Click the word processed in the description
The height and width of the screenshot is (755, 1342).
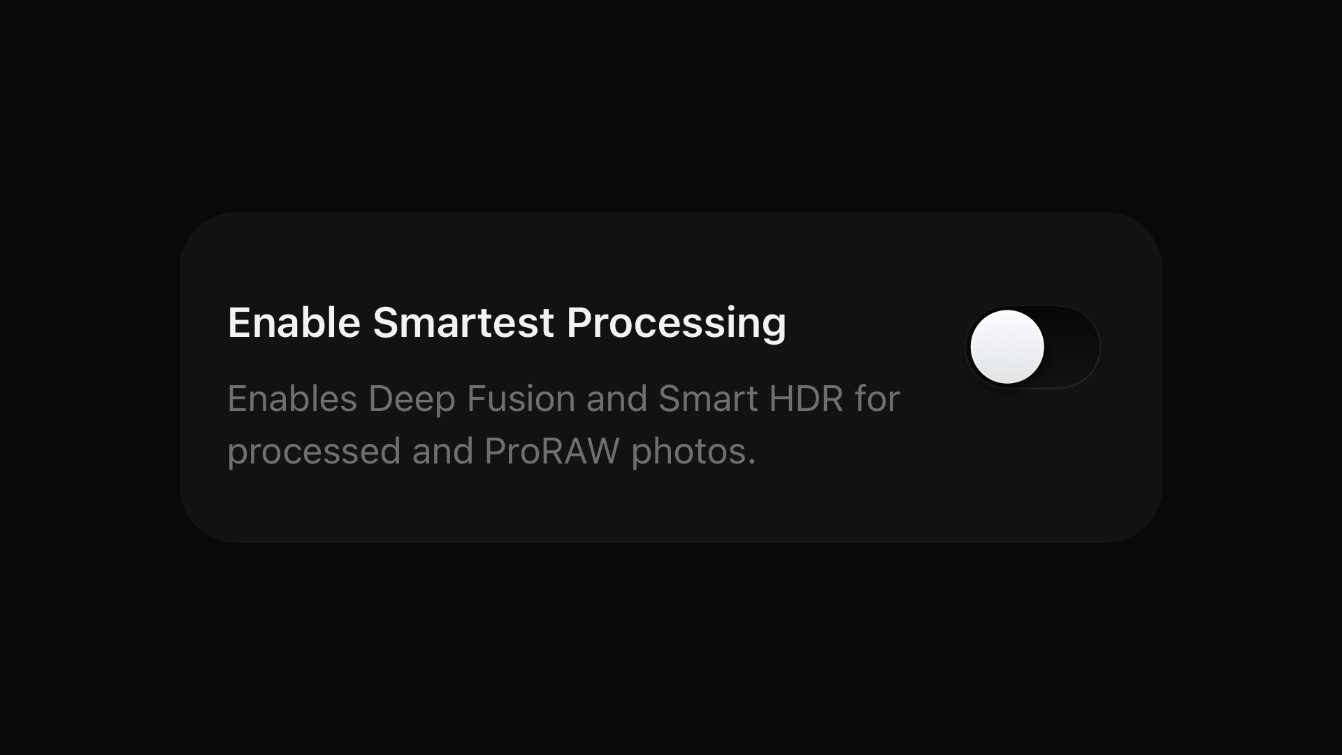coord(314,452)
